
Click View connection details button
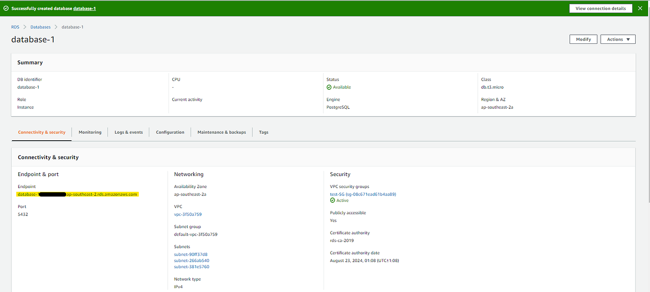pyautogui.click(x=601, y=8)
